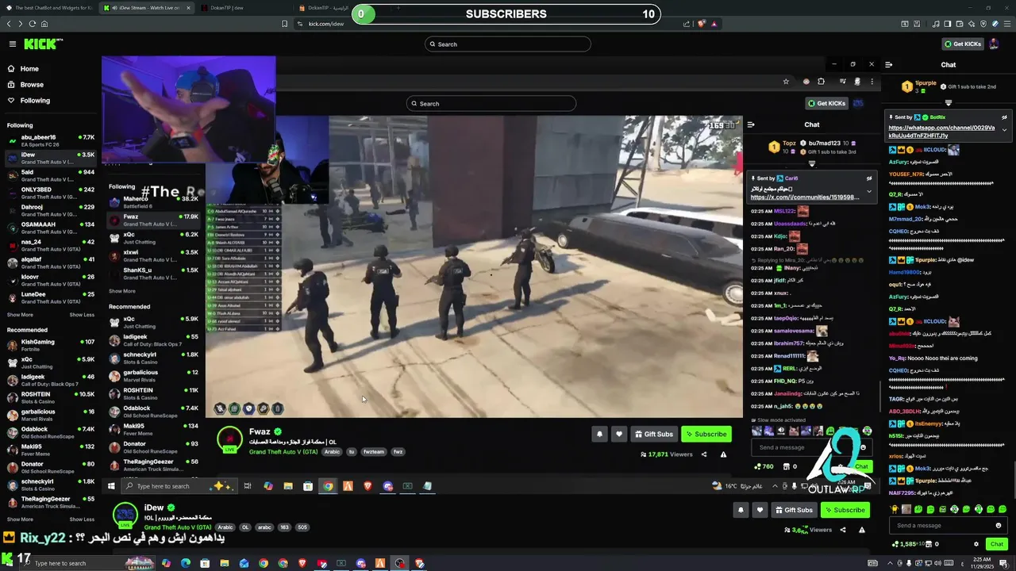Toggle Fwaz stream notification bell
The width and height of the screenshot is (1016, 571).
[599, 434]
